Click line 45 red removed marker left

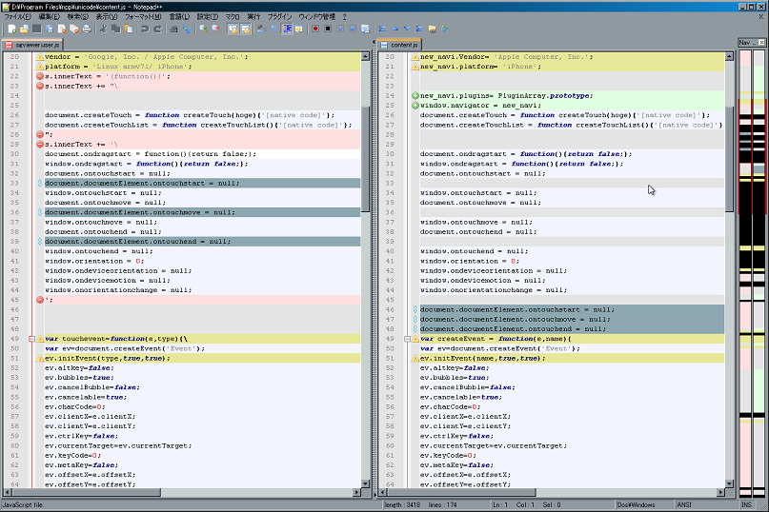40,300
